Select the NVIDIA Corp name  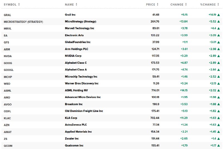pos(73,56)
